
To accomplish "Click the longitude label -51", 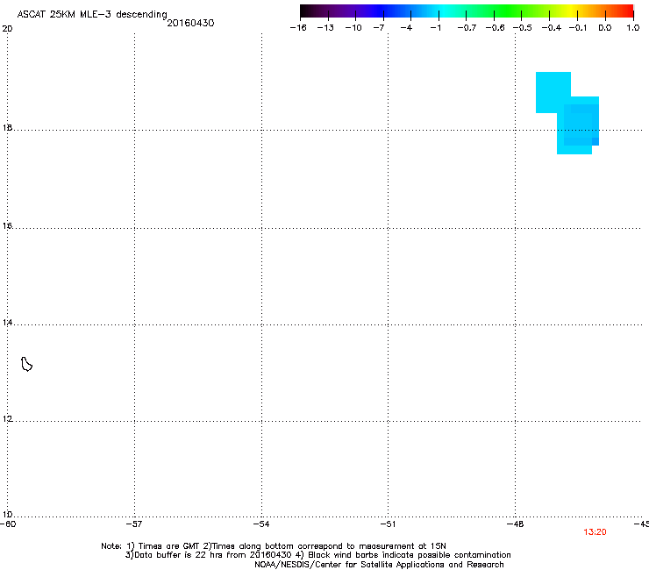I will (388, 524).
